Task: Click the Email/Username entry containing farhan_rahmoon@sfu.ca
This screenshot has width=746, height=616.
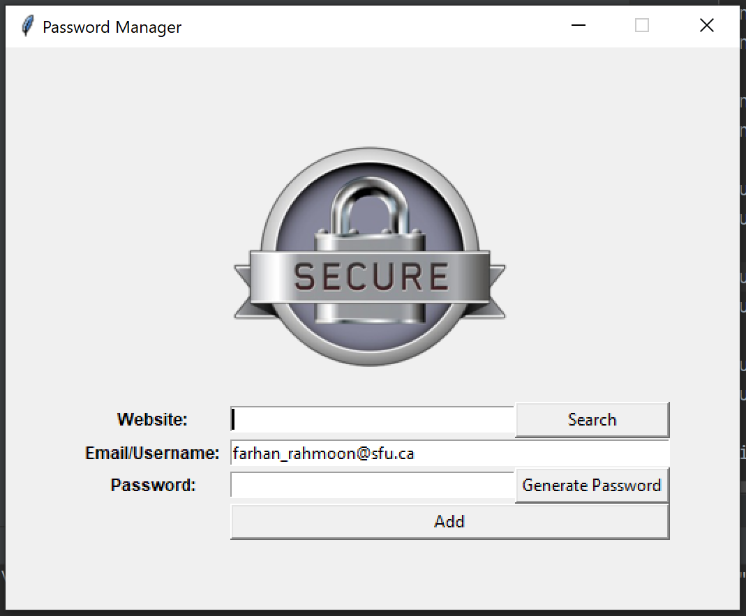Action: point(449,453)
